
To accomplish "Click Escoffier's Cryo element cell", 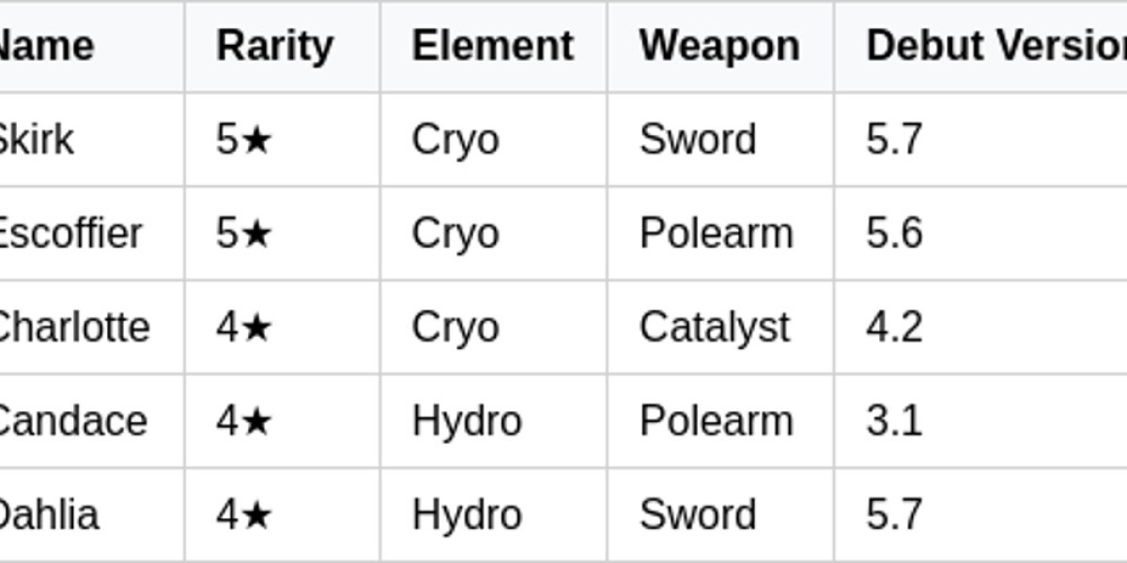I will pos(455,234).
